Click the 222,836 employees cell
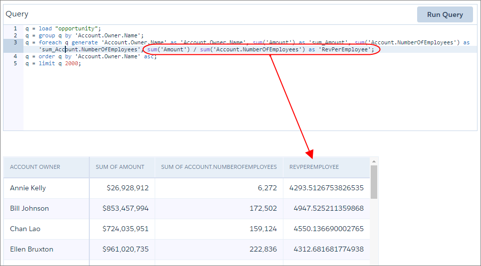The width and height of the screenshot is (481, 266). [x=219, y=249]
